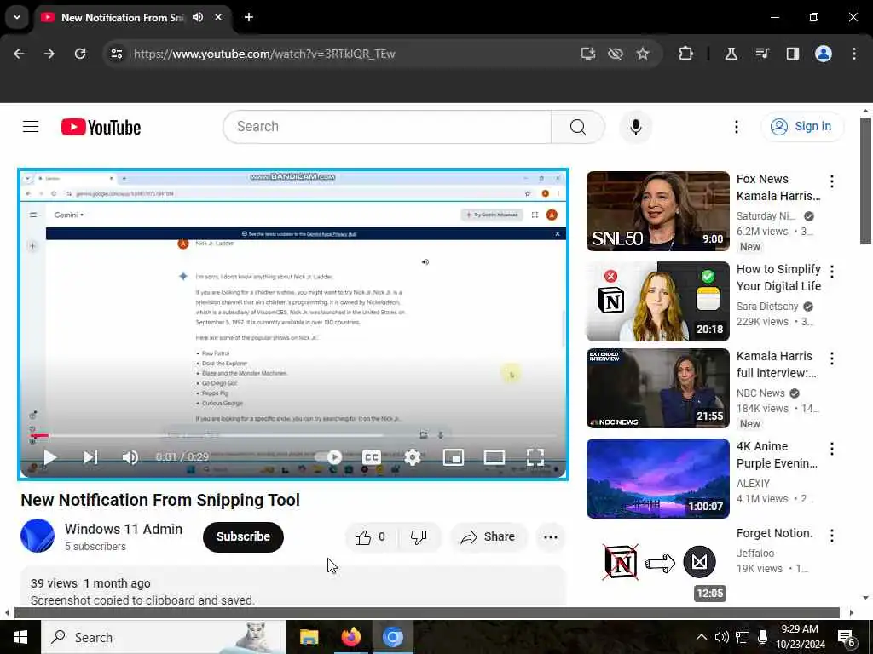Viewport: 873px width, 654px height.
Task: Open the Windows 11 Admin channel name
Action: point(123,529)
